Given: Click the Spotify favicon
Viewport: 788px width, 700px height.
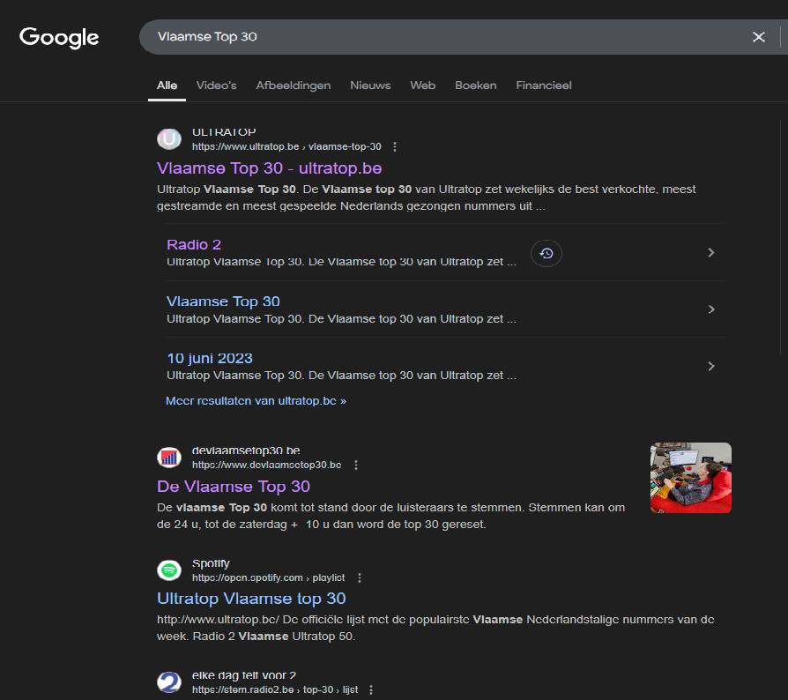Looking at the screenshot, I should (169, 570).
